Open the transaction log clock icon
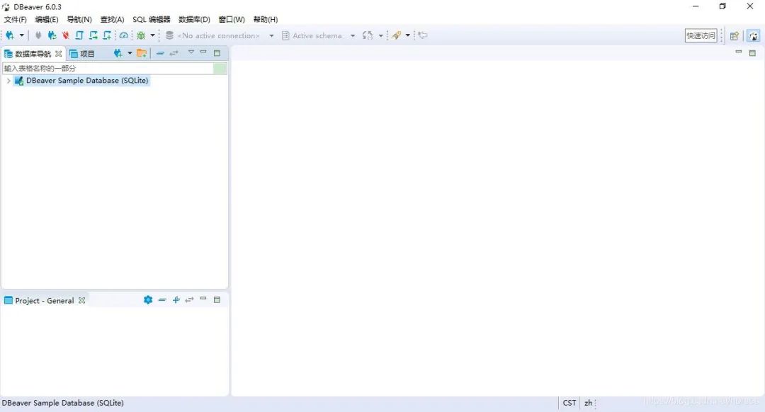 tap(125, 35)
